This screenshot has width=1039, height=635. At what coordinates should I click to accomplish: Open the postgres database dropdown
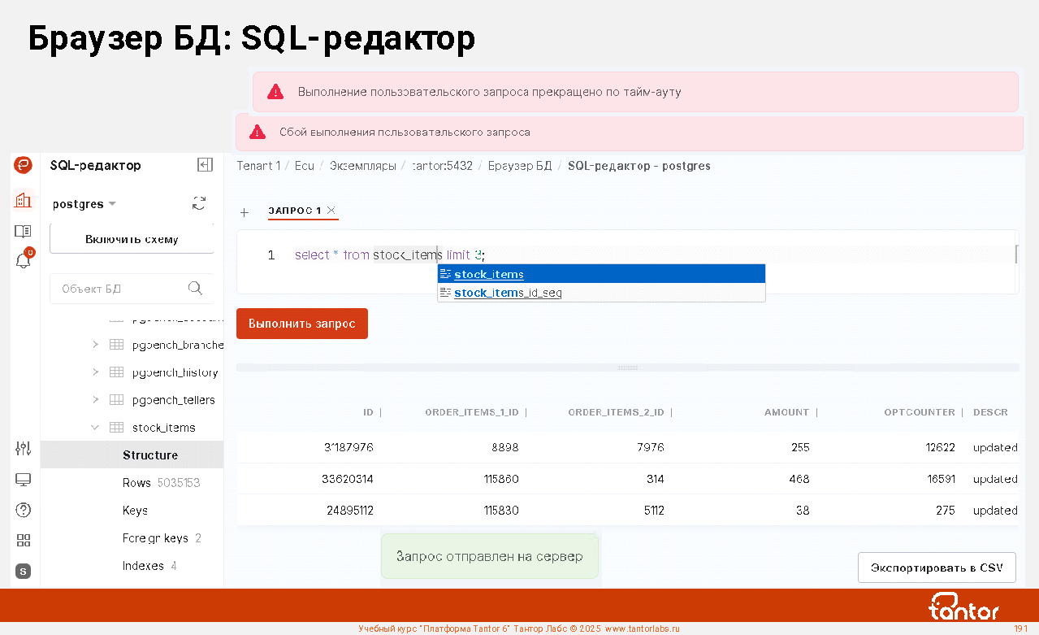coord(84,204)
